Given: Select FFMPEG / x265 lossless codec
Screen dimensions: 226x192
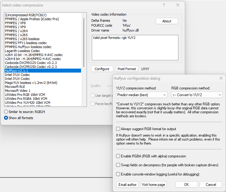Looking at the screenshot, I should 43,39.
